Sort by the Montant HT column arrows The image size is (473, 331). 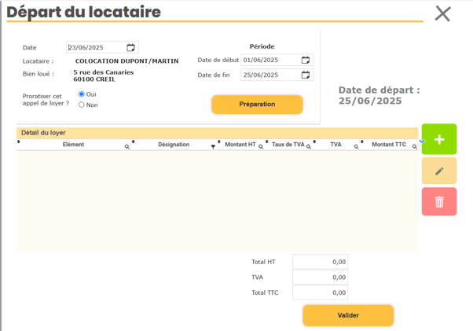click(219, 142)
